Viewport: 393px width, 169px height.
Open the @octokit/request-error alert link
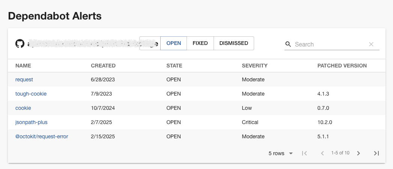[42, 136]
